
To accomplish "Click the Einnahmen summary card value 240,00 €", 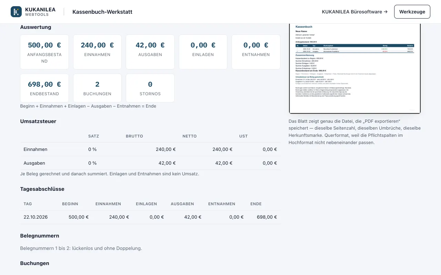I will point(97,45).
